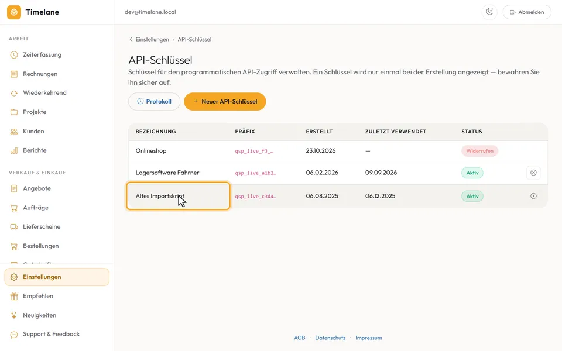Screen dimensions: 562x351
Task: Select the Onlineshop key name
Action: pos(151,151)
